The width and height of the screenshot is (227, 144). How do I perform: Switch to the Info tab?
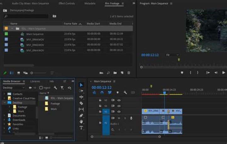point(52,81)
